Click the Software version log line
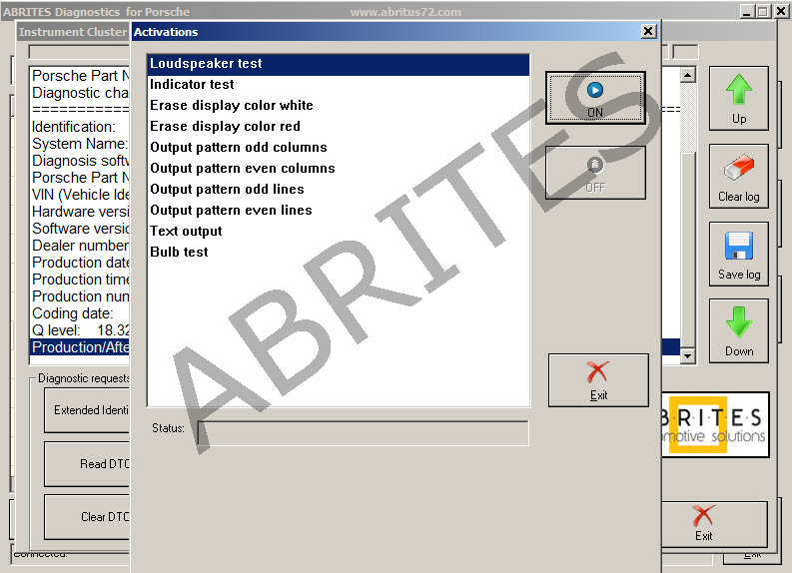The height and width of the screenshot is (573, 792). [80, 229]
